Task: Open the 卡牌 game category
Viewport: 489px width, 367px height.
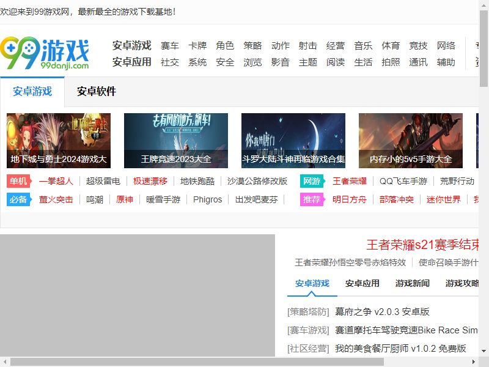Action: tap(197, 46)
